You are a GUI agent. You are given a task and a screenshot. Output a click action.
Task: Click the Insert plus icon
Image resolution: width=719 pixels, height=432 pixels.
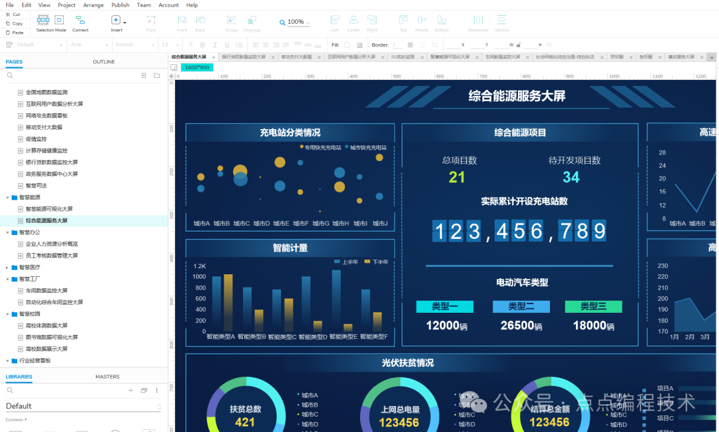pos(116,20)
